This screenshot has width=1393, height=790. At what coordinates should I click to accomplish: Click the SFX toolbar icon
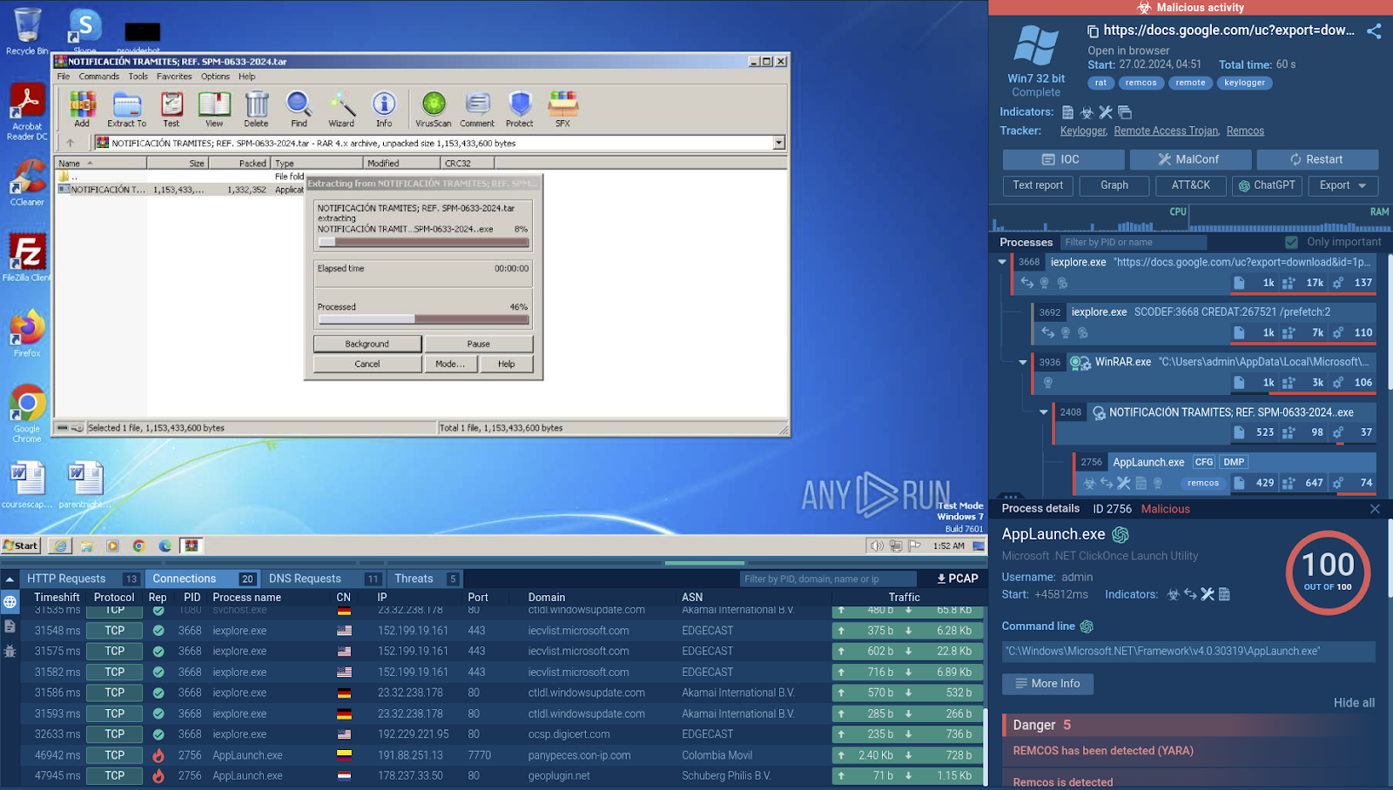(562, 106)
